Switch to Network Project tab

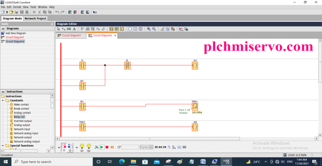click(35, 18)
